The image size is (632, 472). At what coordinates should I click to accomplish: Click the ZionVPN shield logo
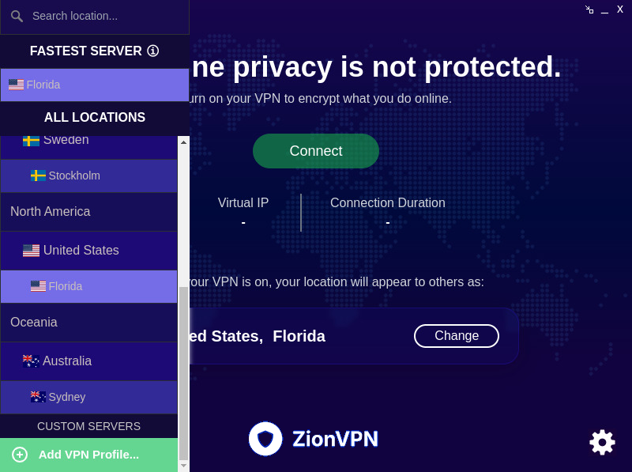click(x=265, y=439)
